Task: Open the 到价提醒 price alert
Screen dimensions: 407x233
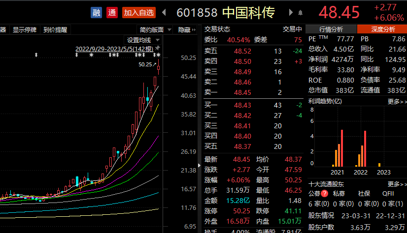Action: 55,30
